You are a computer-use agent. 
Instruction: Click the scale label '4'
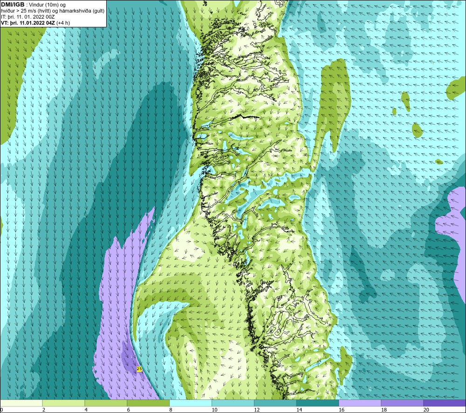tap(86, 410)
